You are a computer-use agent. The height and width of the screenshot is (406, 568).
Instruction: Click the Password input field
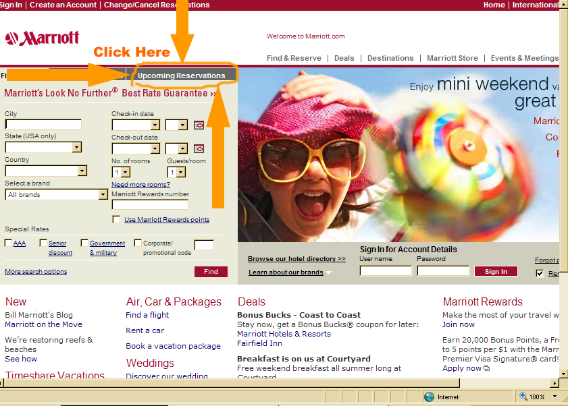click(x=443, y=271)
